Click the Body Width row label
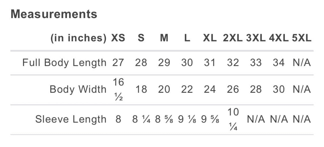The width and height of the screenshot is (324, 147). point(78,89)
